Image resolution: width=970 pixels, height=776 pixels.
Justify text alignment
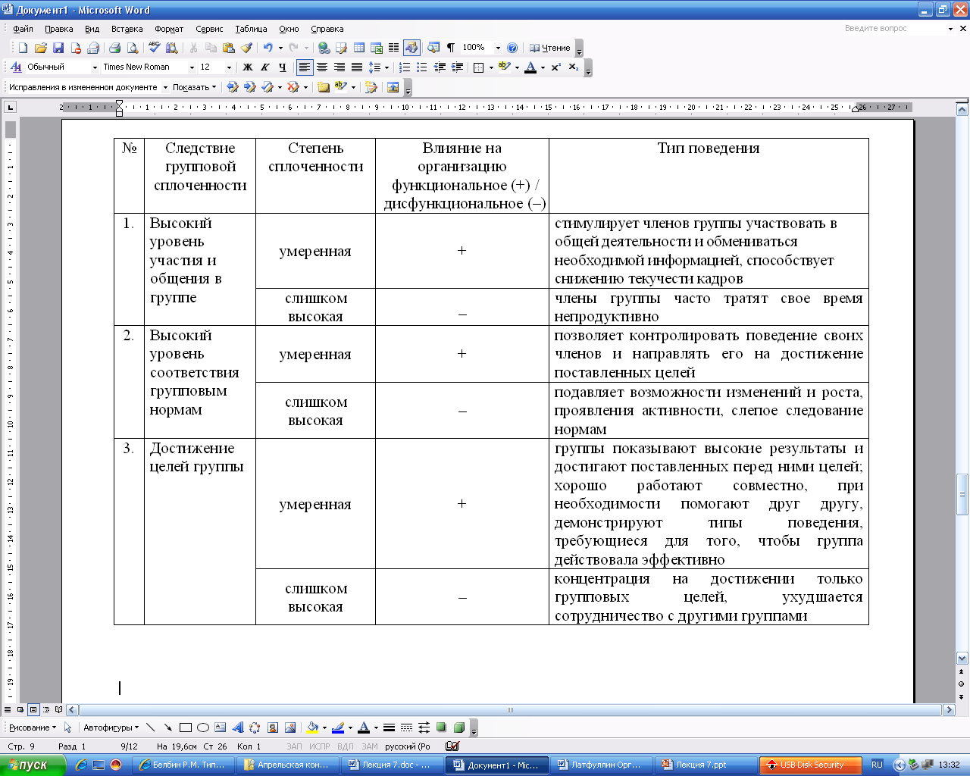click(x=357, y=67)
